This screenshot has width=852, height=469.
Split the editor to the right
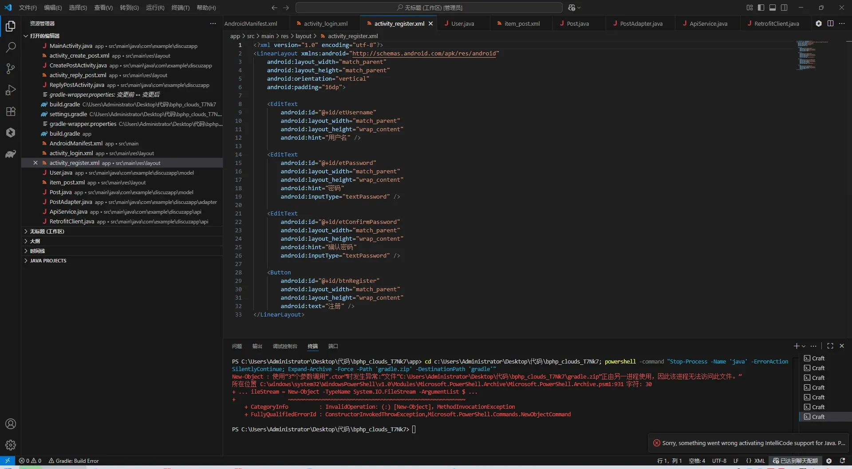coord(830,23)
